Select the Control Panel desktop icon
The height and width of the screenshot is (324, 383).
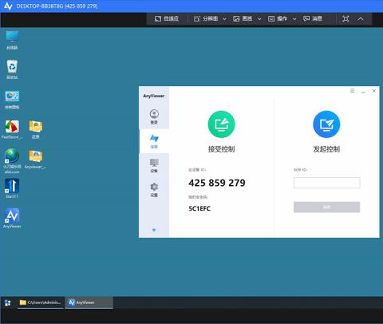(12, 100)
